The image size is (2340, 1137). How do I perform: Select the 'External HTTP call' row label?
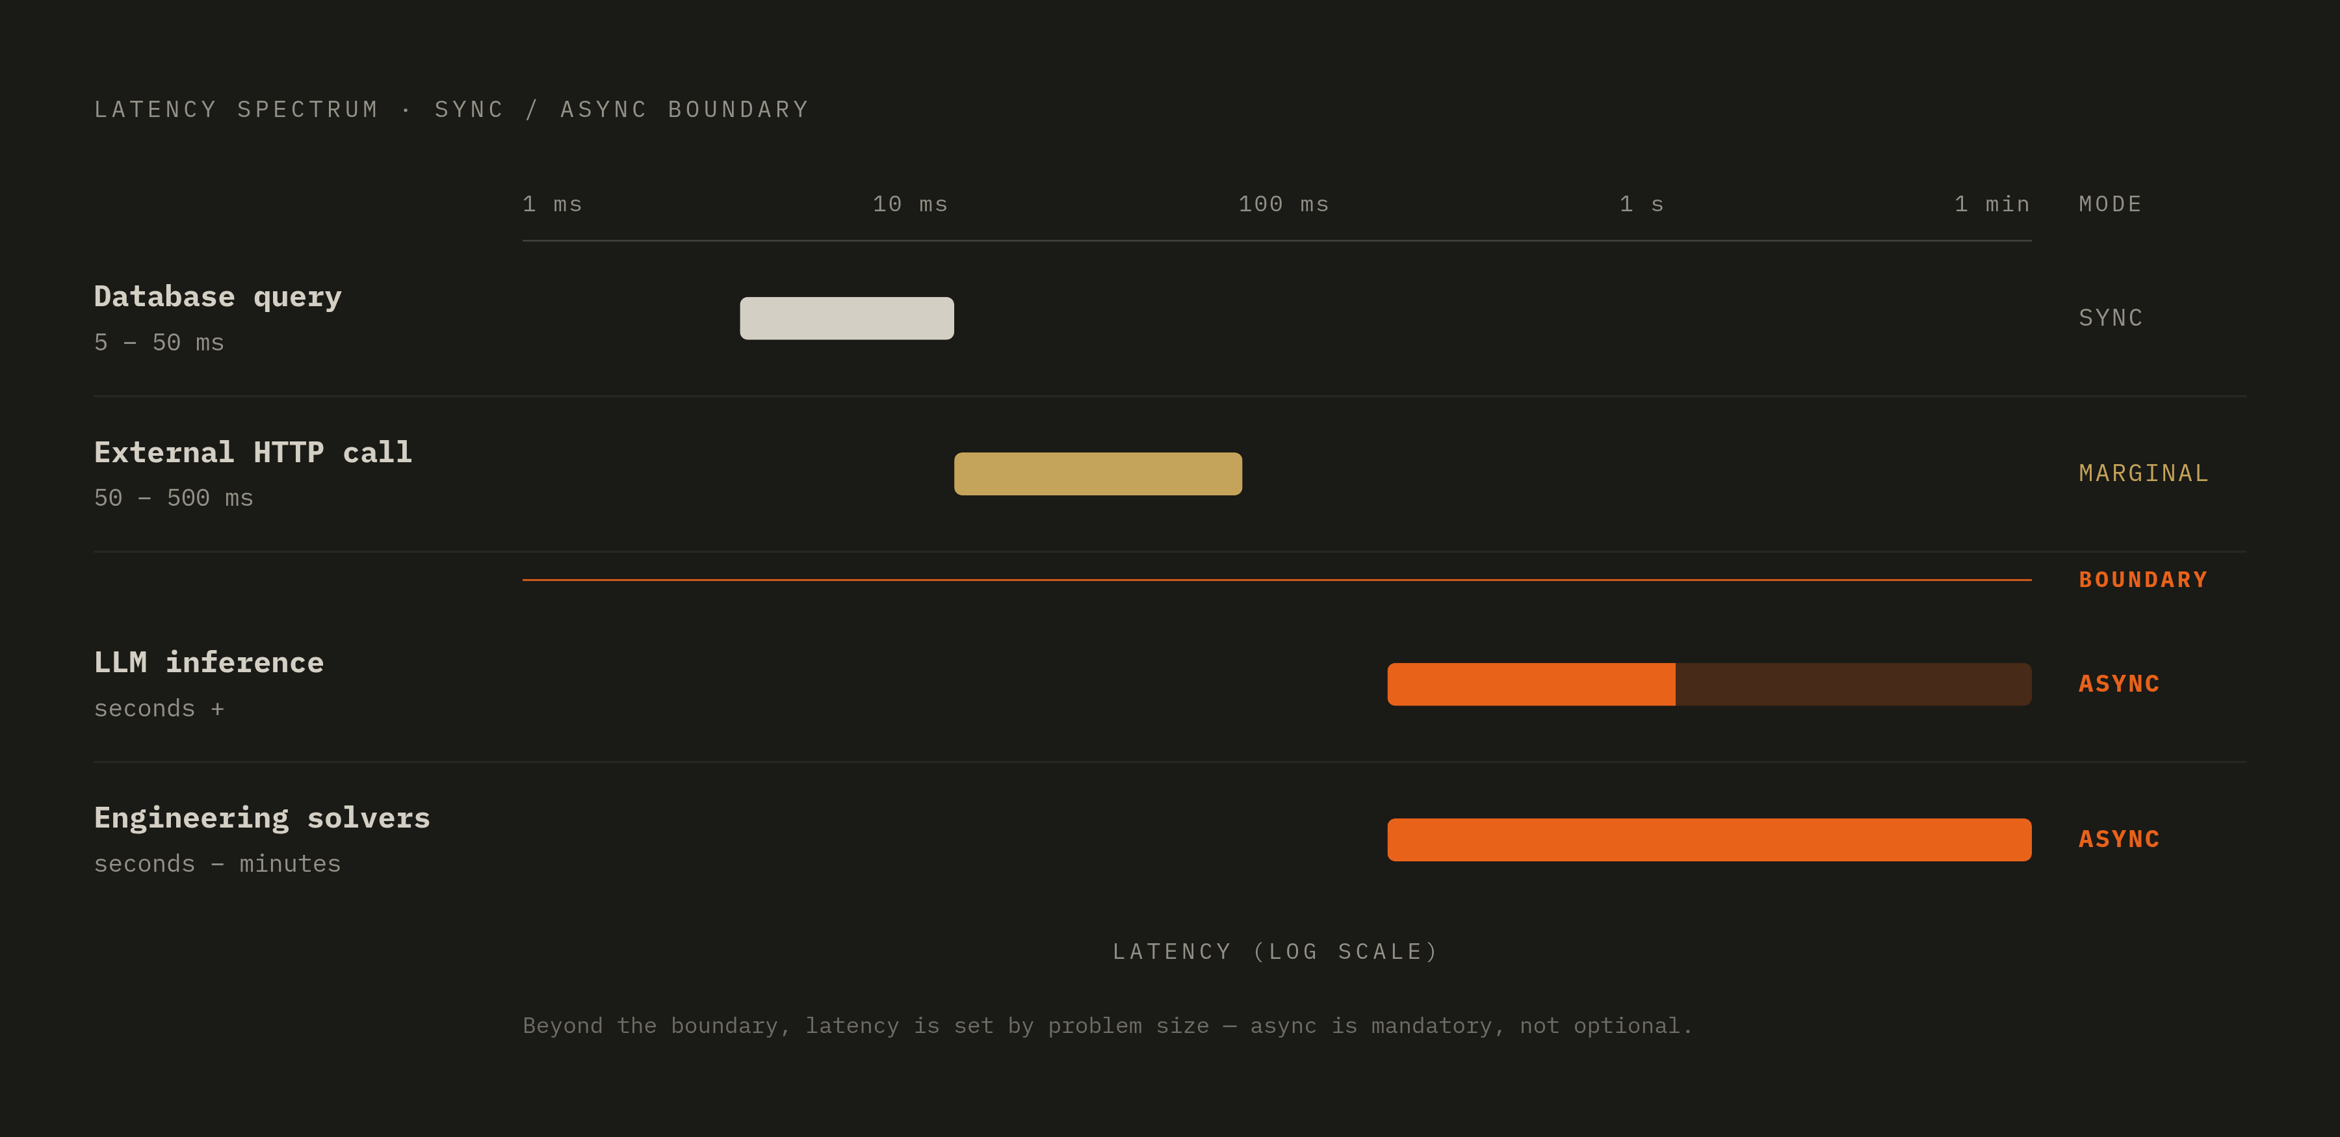253,452
